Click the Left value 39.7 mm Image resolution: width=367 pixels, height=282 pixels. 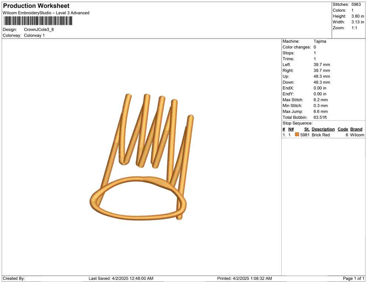(x=322, y=64)
